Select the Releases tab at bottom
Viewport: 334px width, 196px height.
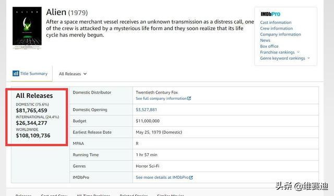coord(23,195)
